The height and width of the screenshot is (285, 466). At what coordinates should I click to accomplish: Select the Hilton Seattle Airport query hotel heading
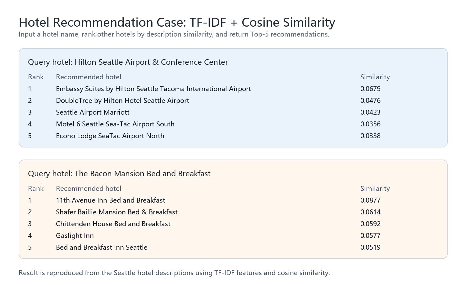coord(128,62)
